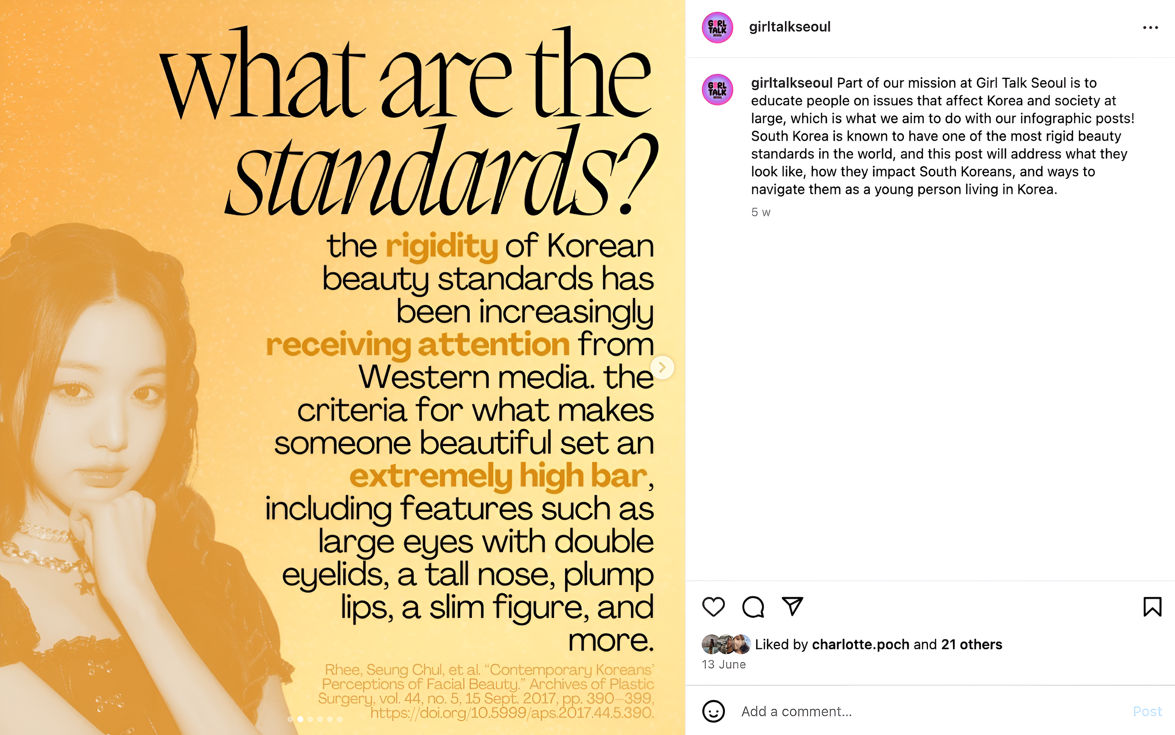The height and width of the screenshot is (735, 1175).
Task: Open the three-dot more options menu
Action: click(x=1150, y=28)
